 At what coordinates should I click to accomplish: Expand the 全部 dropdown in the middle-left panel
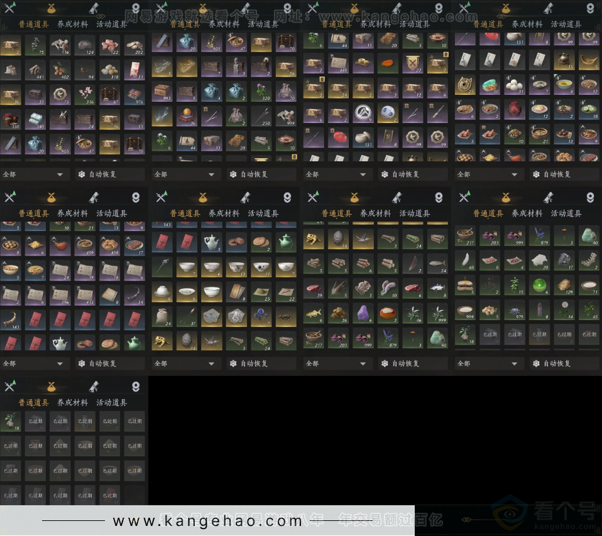coord(35,363)
